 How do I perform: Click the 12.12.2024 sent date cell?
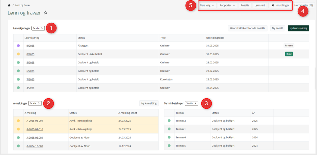click(x=124, y=146)
